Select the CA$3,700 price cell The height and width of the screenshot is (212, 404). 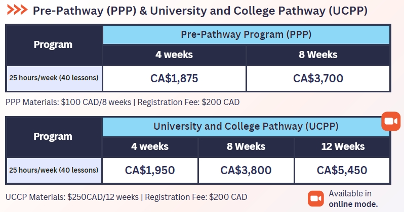pos(318,78)
